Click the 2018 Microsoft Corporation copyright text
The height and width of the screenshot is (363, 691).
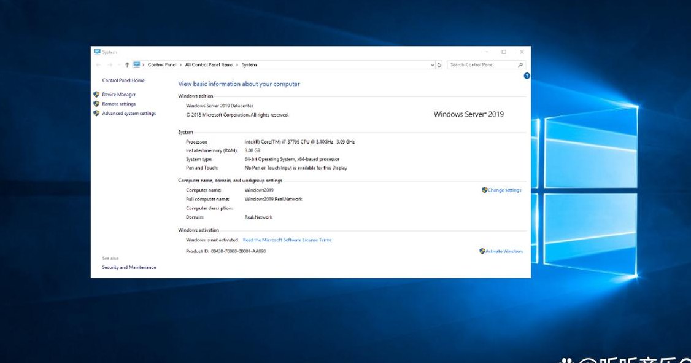tap(237, 115)
